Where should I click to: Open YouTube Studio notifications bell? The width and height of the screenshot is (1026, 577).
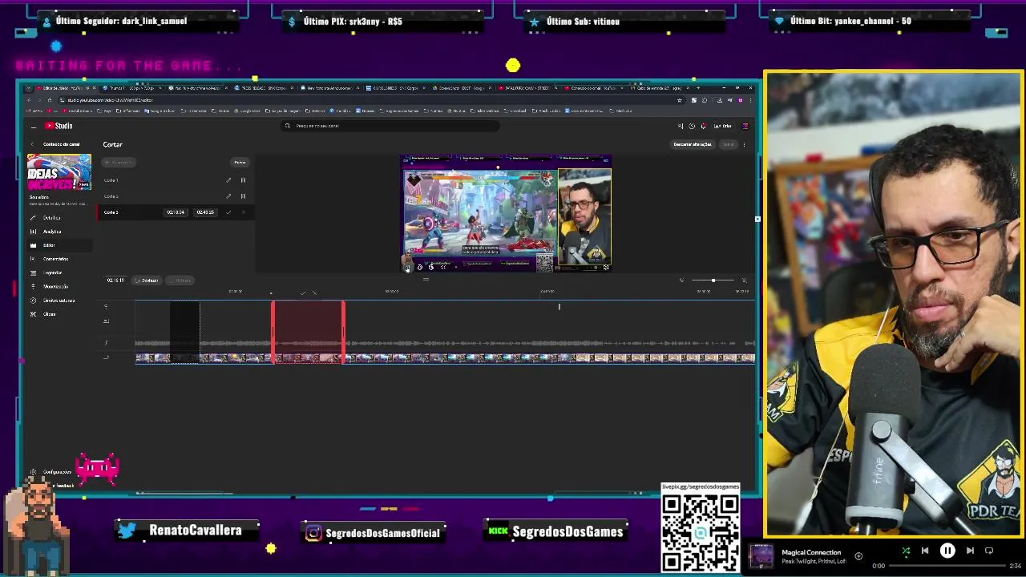[x=704, y=126]
